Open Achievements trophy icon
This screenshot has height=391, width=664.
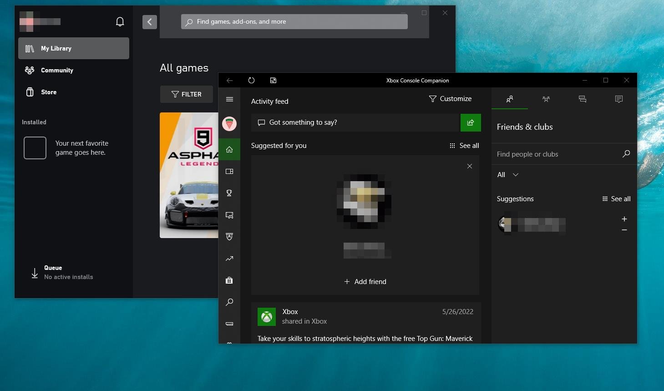tap(229, 193)
